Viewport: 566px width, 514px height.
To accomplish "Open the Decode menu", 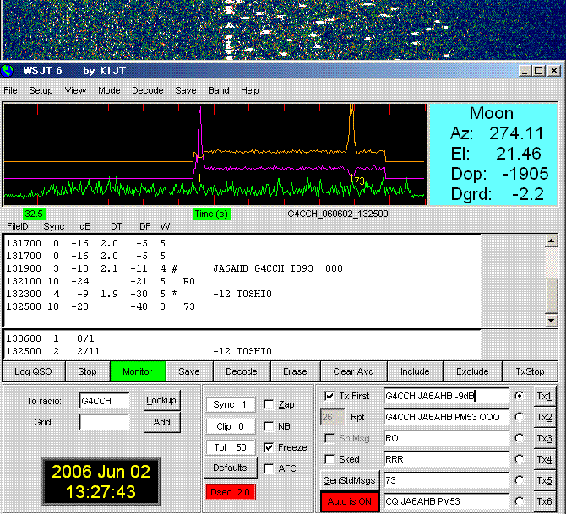I will coord(148,90).
